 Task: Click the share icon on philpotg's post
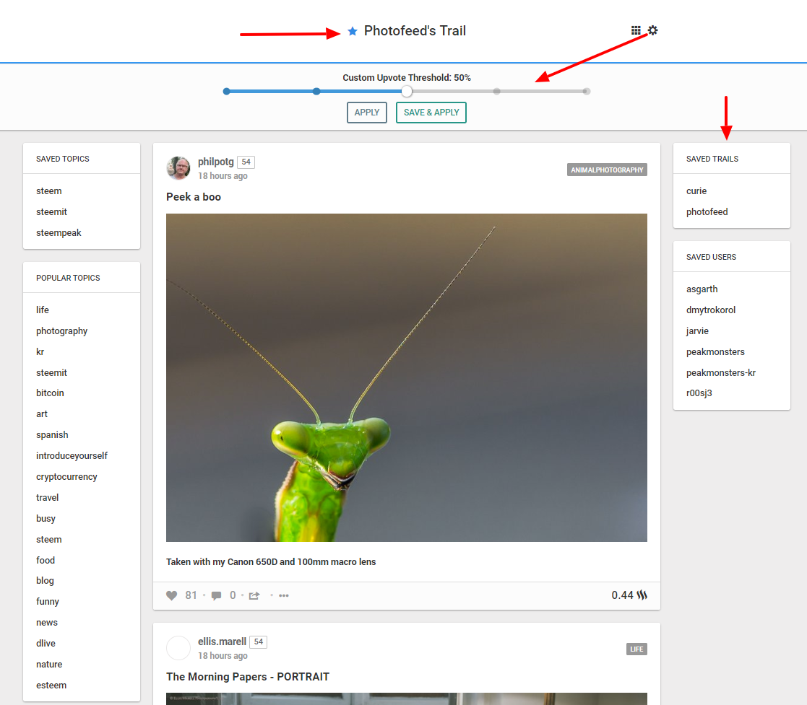[x=254, y=595]
